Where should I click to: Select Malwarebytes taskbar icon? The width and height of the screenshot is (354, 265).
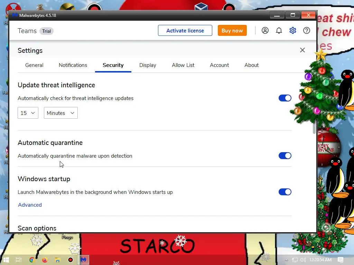coord(83,260)
